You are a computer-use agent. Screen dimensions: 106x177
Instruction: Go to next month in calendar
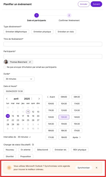[39, 99]
